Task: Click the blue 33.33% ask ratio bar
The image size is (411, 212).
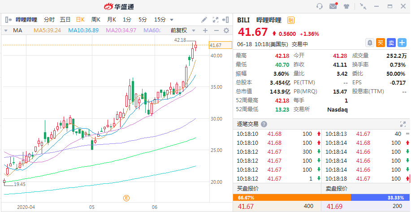Action: (x=380, y=198)
